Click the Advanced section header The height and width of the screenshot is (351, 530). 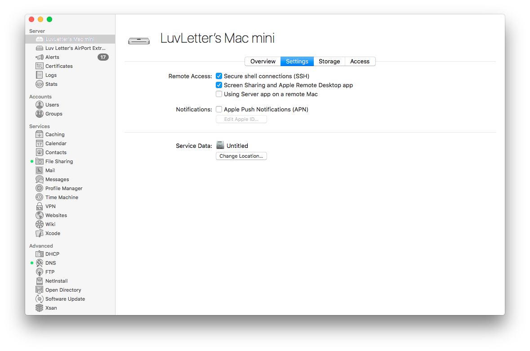pos(41,246)
